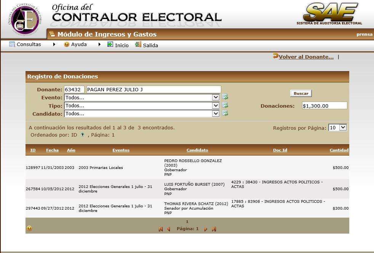374x253 pixels.
Task: Click Inicio in the menu bar
Action: pyautogui.click(x=121, y=45)
